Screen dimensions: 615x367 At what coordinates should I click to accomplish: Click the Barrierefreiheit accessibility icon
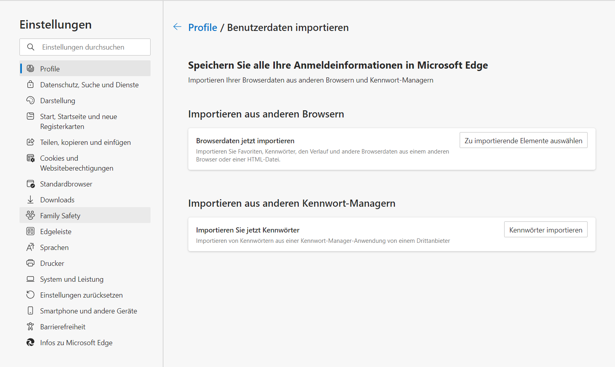coord(30,327)
